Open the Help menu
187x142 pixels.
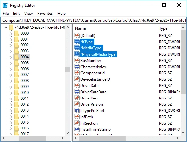[x=61, y=14]
